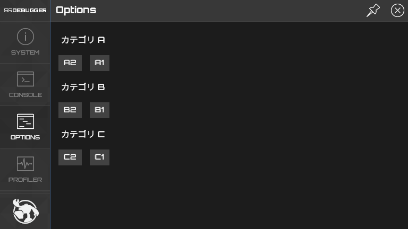
Task: Open the Console tab terminal icon
Action: 25,79
